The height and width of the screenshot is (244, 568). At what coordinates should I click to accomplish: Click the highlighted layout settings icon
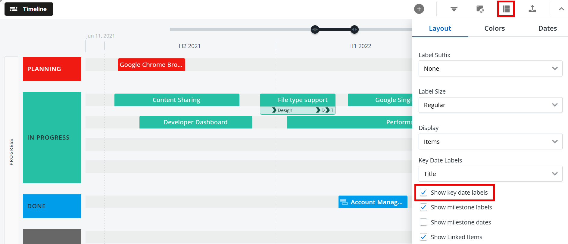pos(506,9)
